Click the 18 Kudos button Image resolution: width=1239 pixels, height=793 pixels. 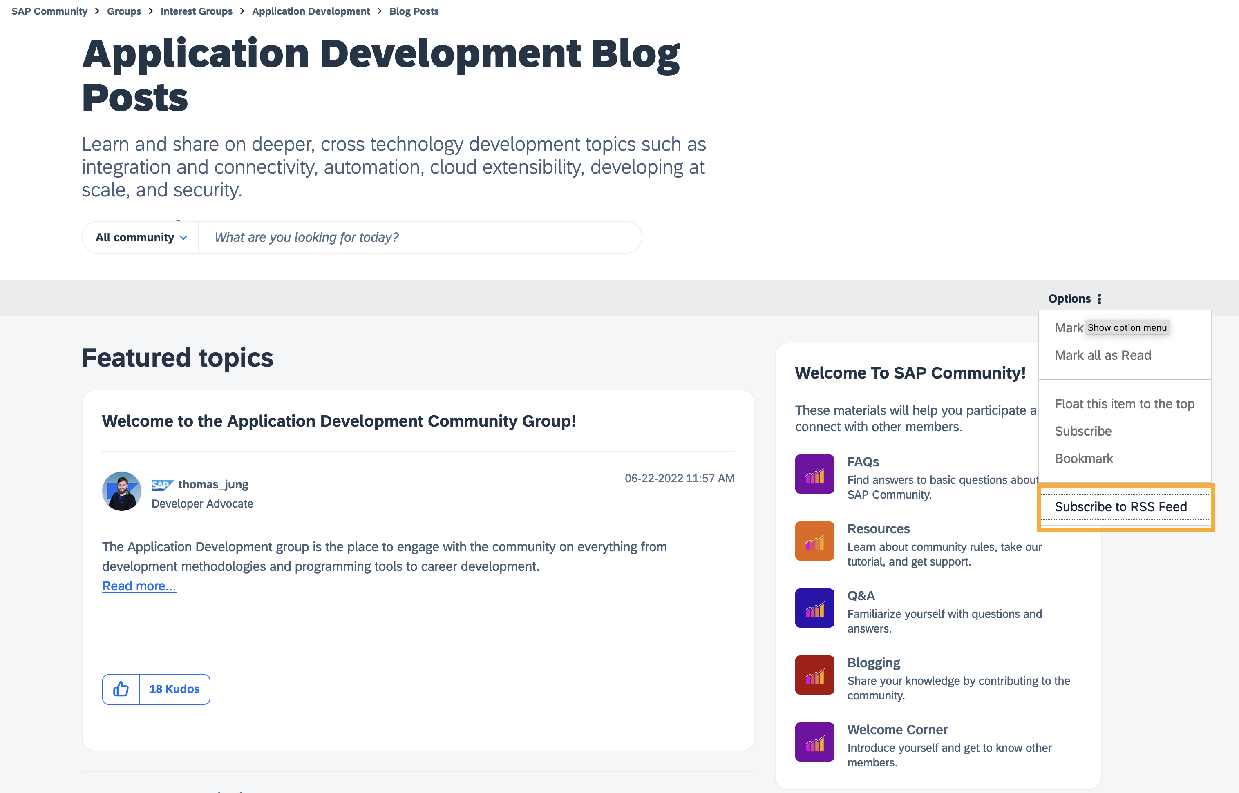174,689
